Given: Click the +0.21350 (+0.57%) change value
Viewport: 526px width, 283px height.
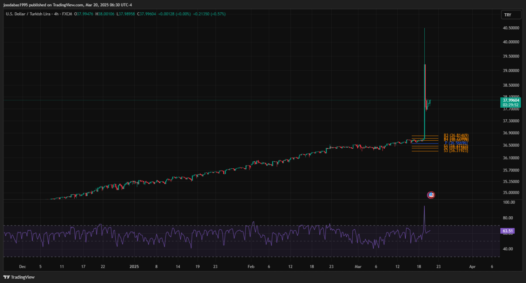Looking at the screenshot, I should (209, 14).
